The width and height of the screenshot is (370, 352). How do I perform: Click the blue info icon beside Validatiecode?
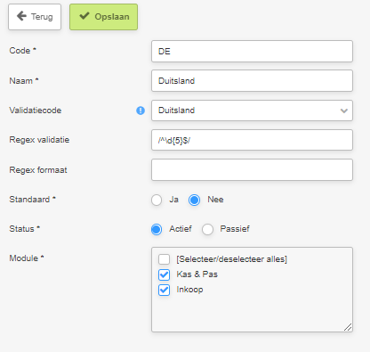point(141,111)
